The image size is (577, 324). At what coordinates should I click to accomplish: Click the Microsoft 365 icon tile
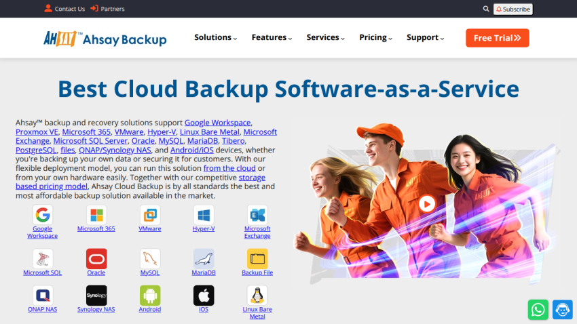click(96, 215)
